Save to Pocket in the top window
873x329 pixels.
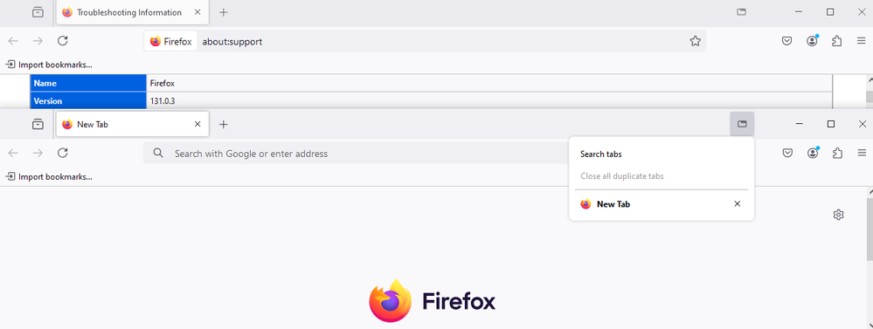coord(786,40)
